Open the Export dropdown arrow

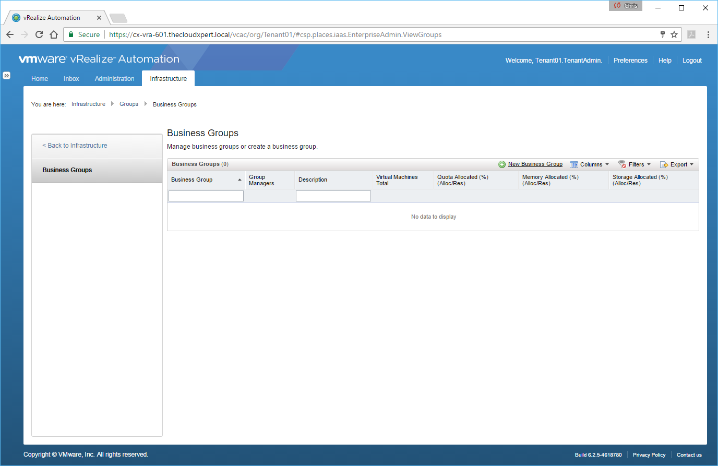tap(691, 164)
